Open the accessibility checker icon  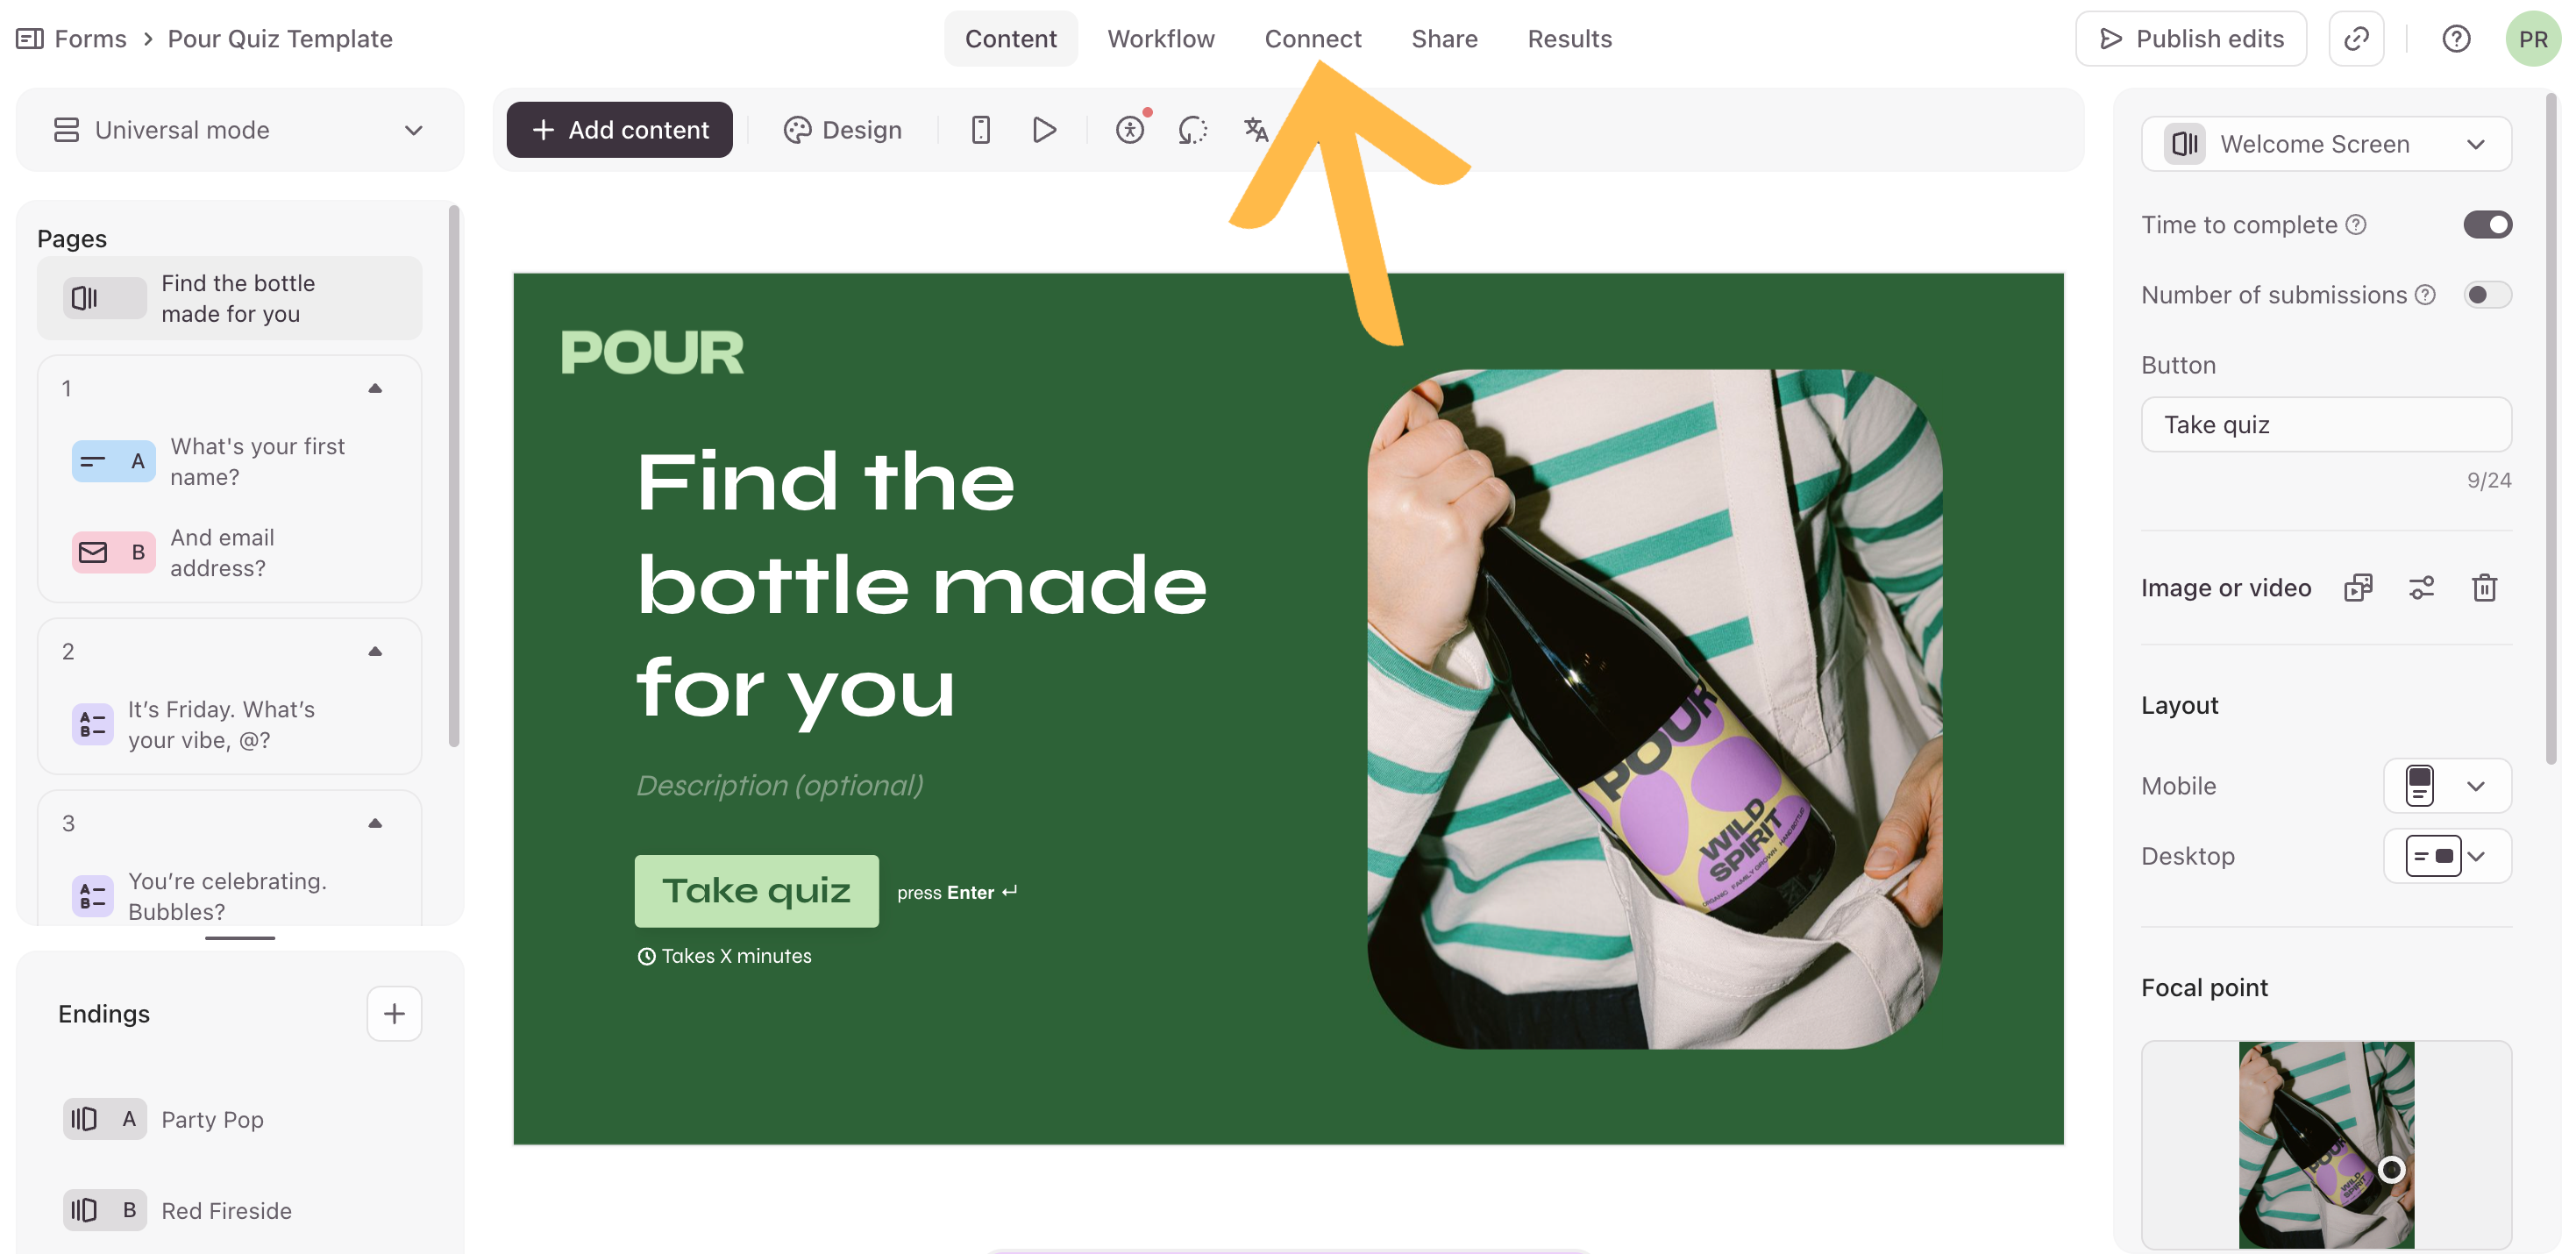1130,130
